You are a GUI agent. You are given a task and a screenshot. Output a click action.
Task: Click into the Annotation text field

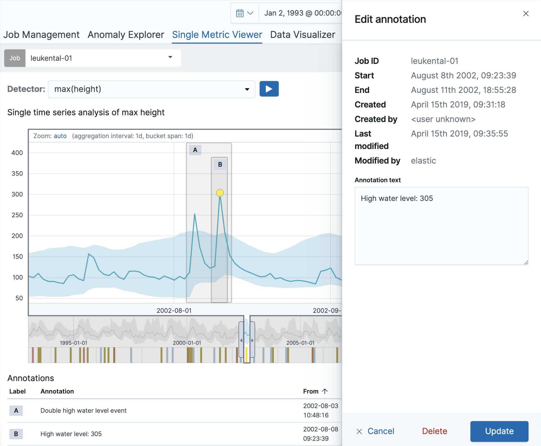point(441,226)
